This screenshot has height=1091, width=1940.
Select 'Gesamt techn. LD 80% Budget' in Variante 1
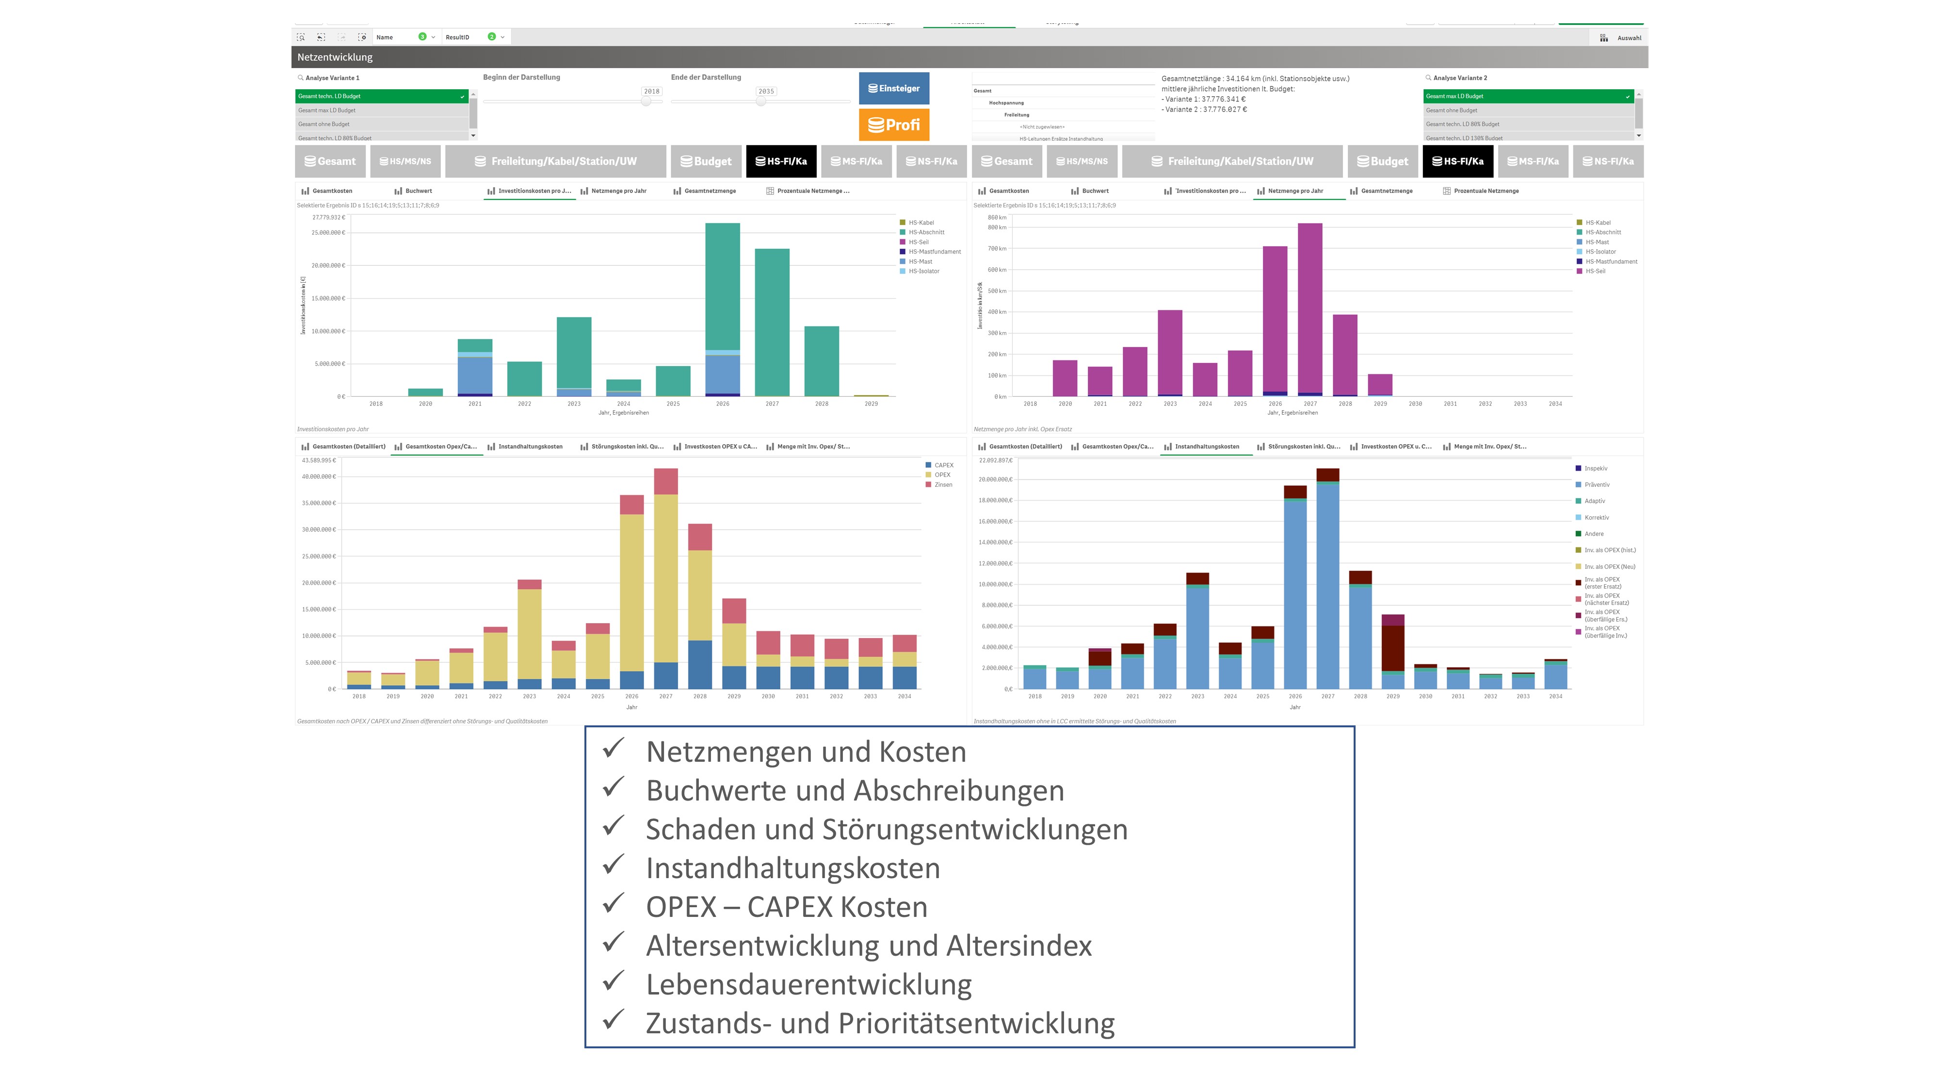pyautogui.click(x=382, y=137)
